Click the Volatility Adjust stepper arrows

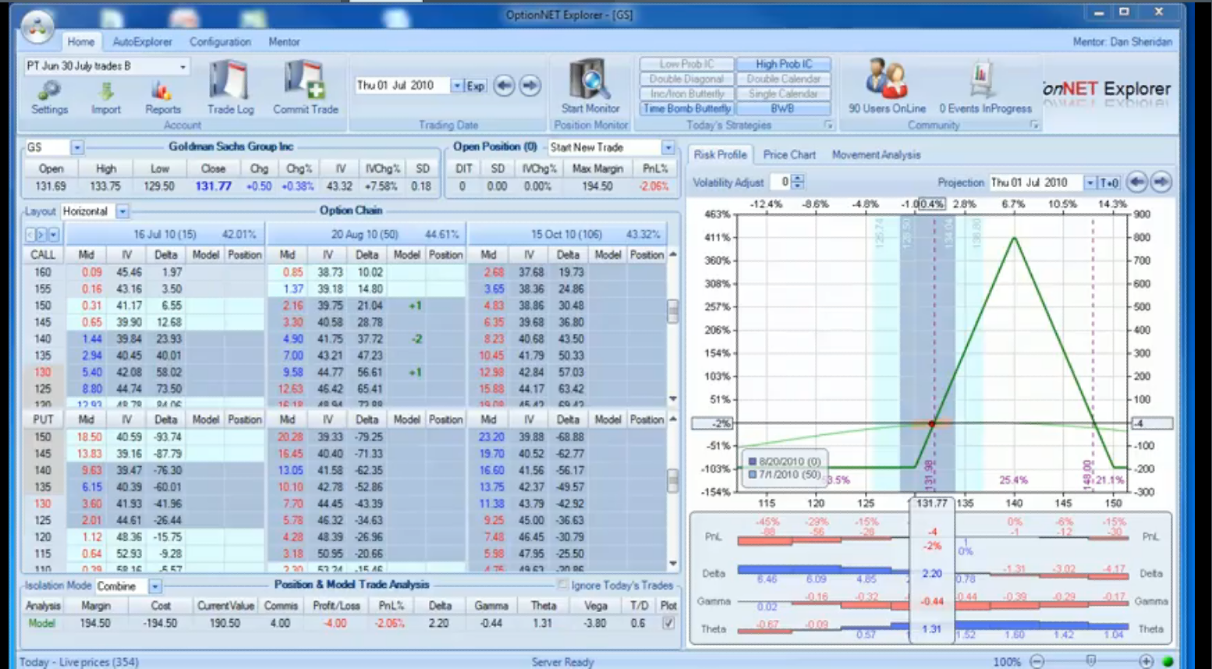(797, 182)
